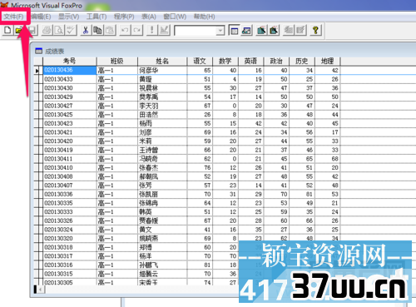
Task: Select the name cell 黄文
Action: [162, 230]
